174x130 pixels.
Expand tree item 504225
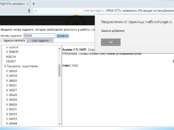(7, 52)
